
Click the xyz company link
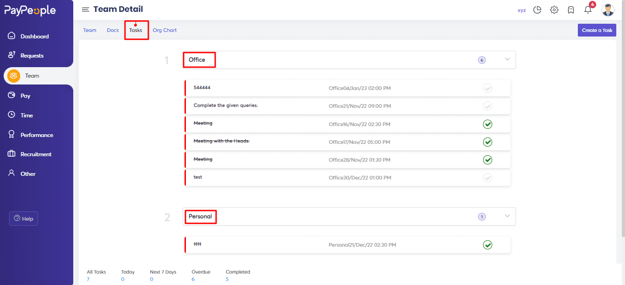[x=522, y=10]
